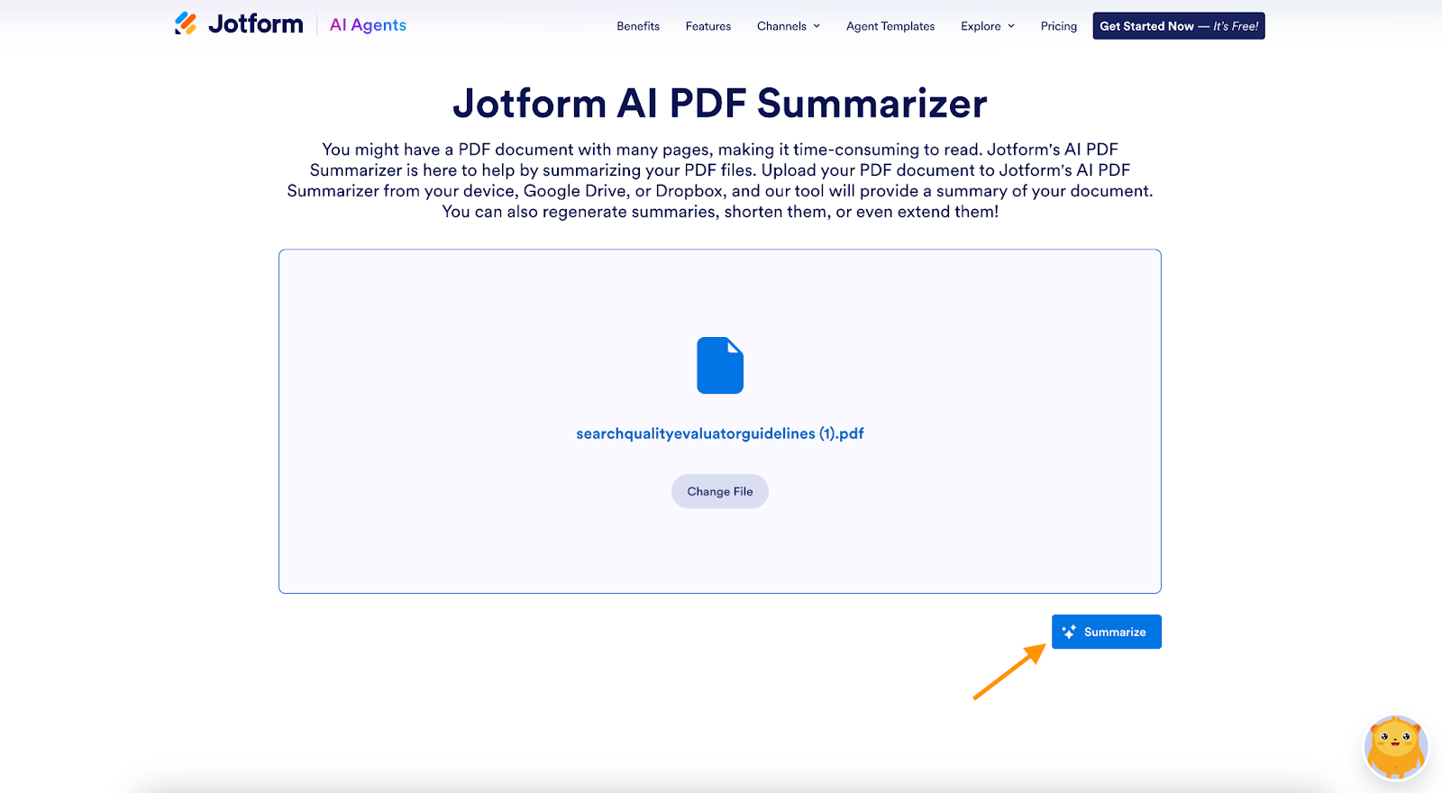Click the description paragraph starting 'You might have'
The image size is (1442, 793).
(720, 180)
